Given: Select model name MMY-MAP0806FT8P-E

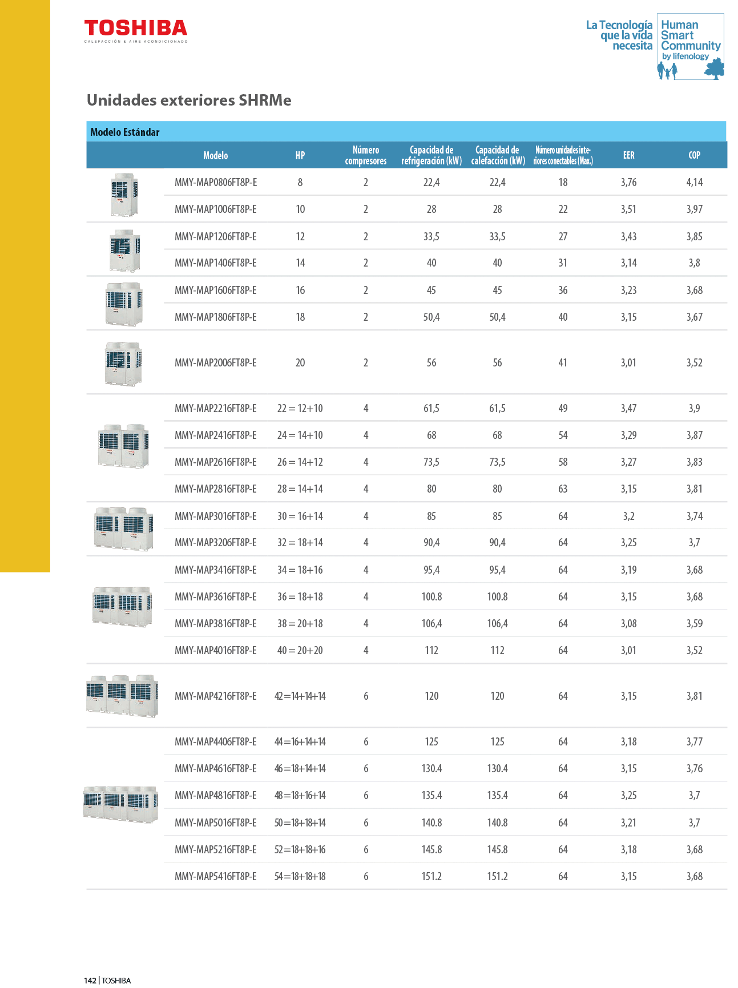Looking at the screenshot, I should tap(216, 183).
